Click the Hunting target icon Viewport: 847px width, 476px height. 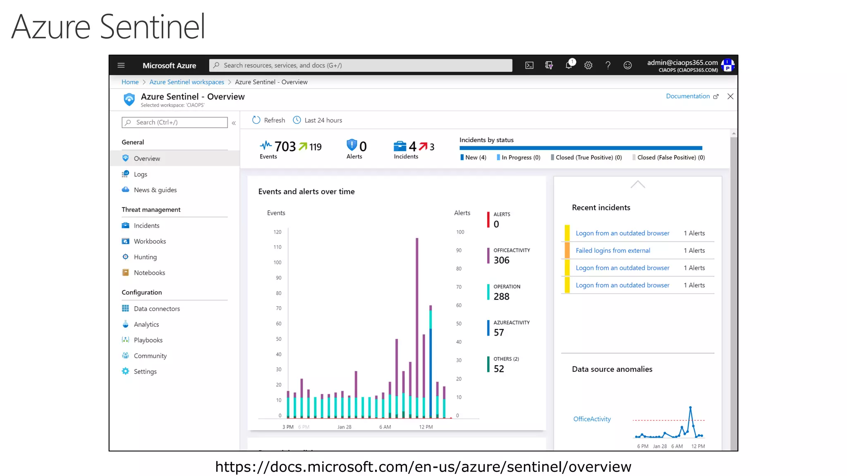tap(125, 257)
